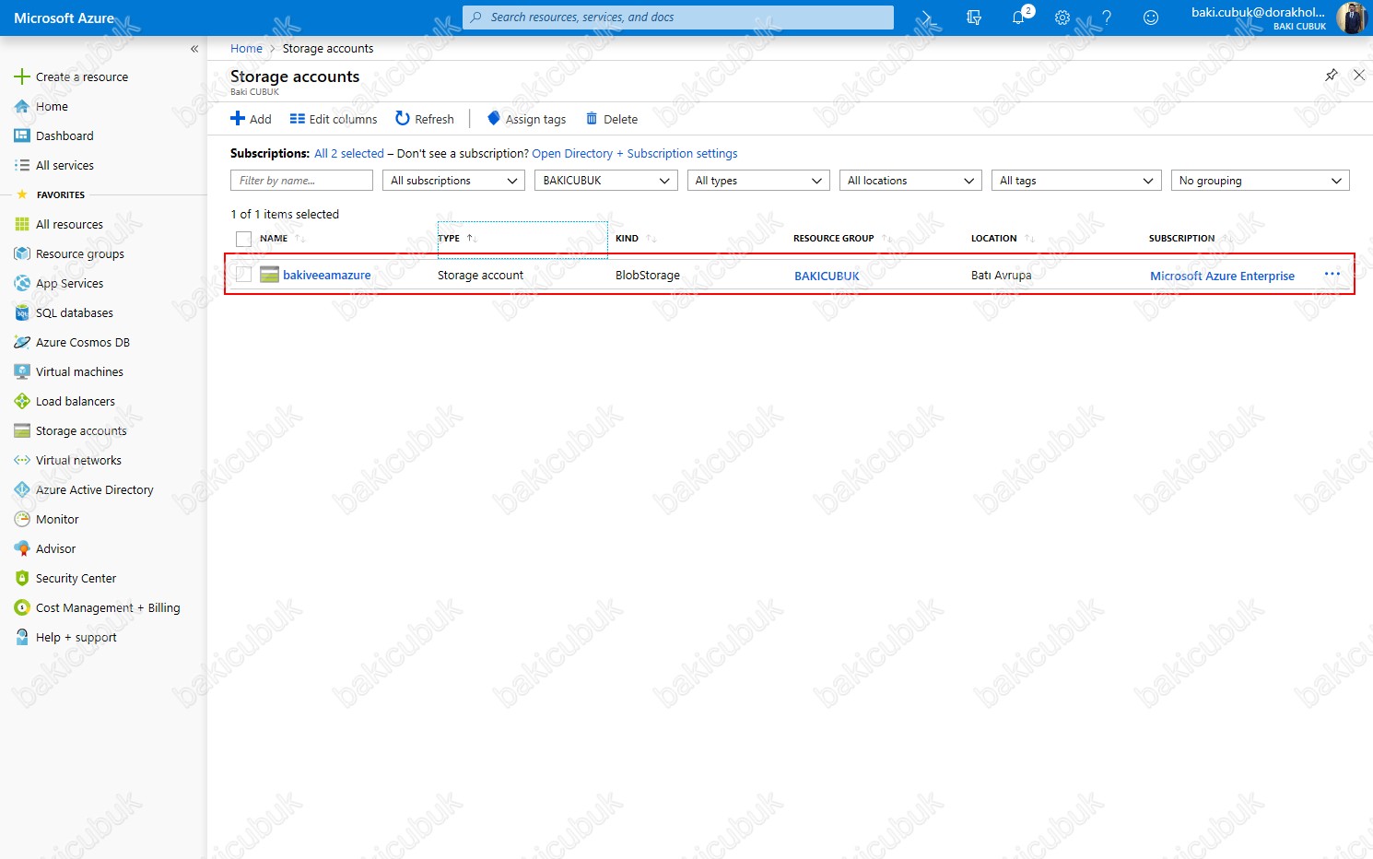Sort by the LOCATION column header
Image resolution: width=1373 pixels, height=859 pixels.
(994, 239)
